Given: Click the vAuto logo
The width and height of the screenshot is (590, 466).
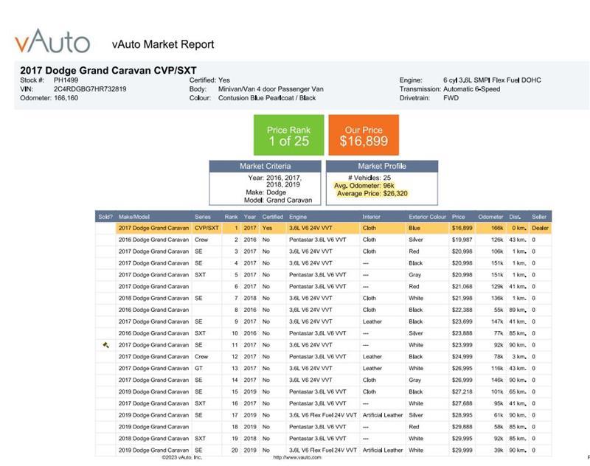Looking at the screenshot, I should point(52,41).
